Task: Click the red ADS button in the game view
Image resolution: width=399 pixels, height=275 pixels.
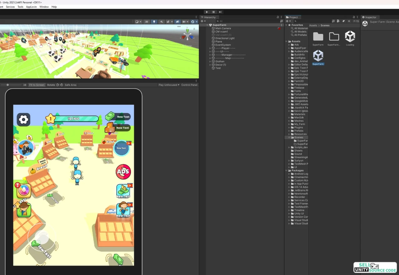Action: 123,171
